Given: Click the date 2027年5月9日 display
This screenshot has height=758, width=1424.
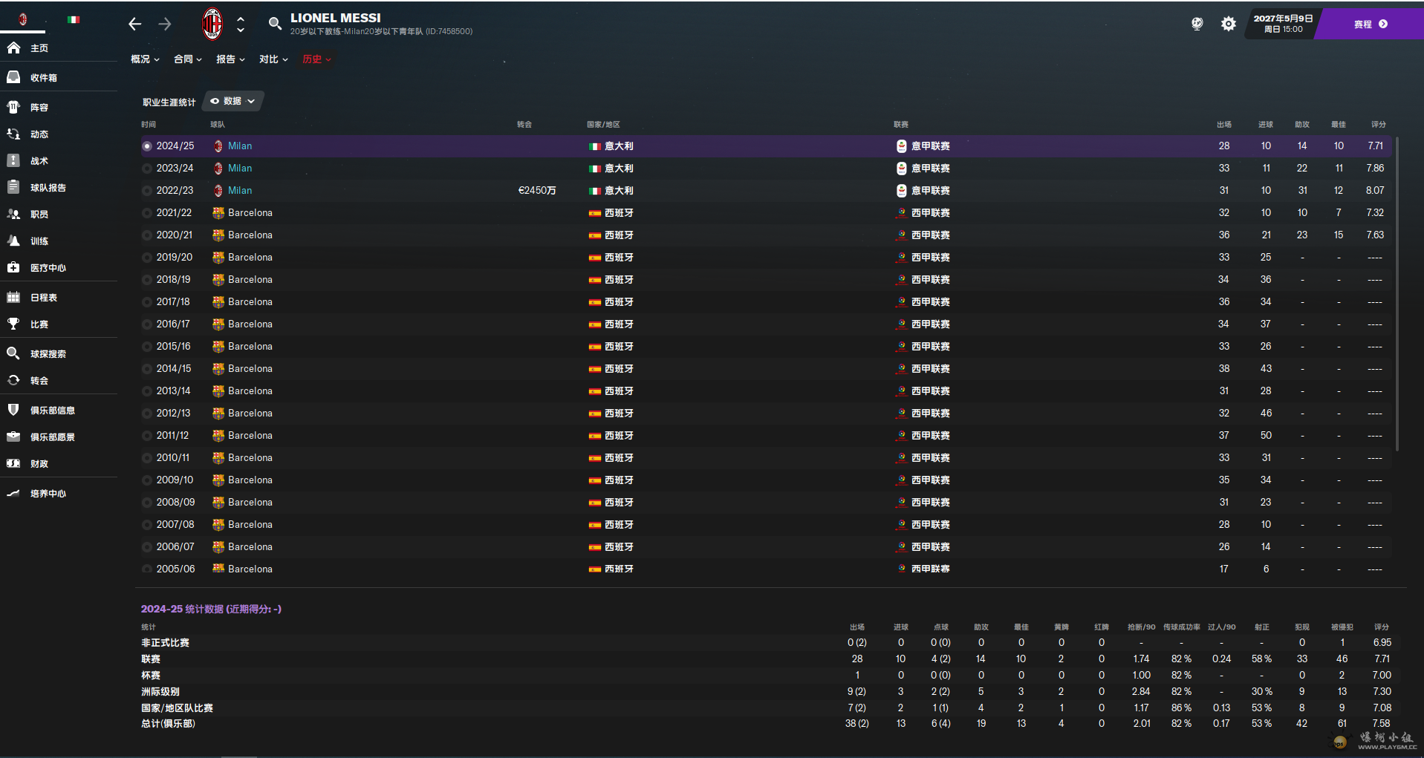Looking at the screenshot, I should (1283, 19).
